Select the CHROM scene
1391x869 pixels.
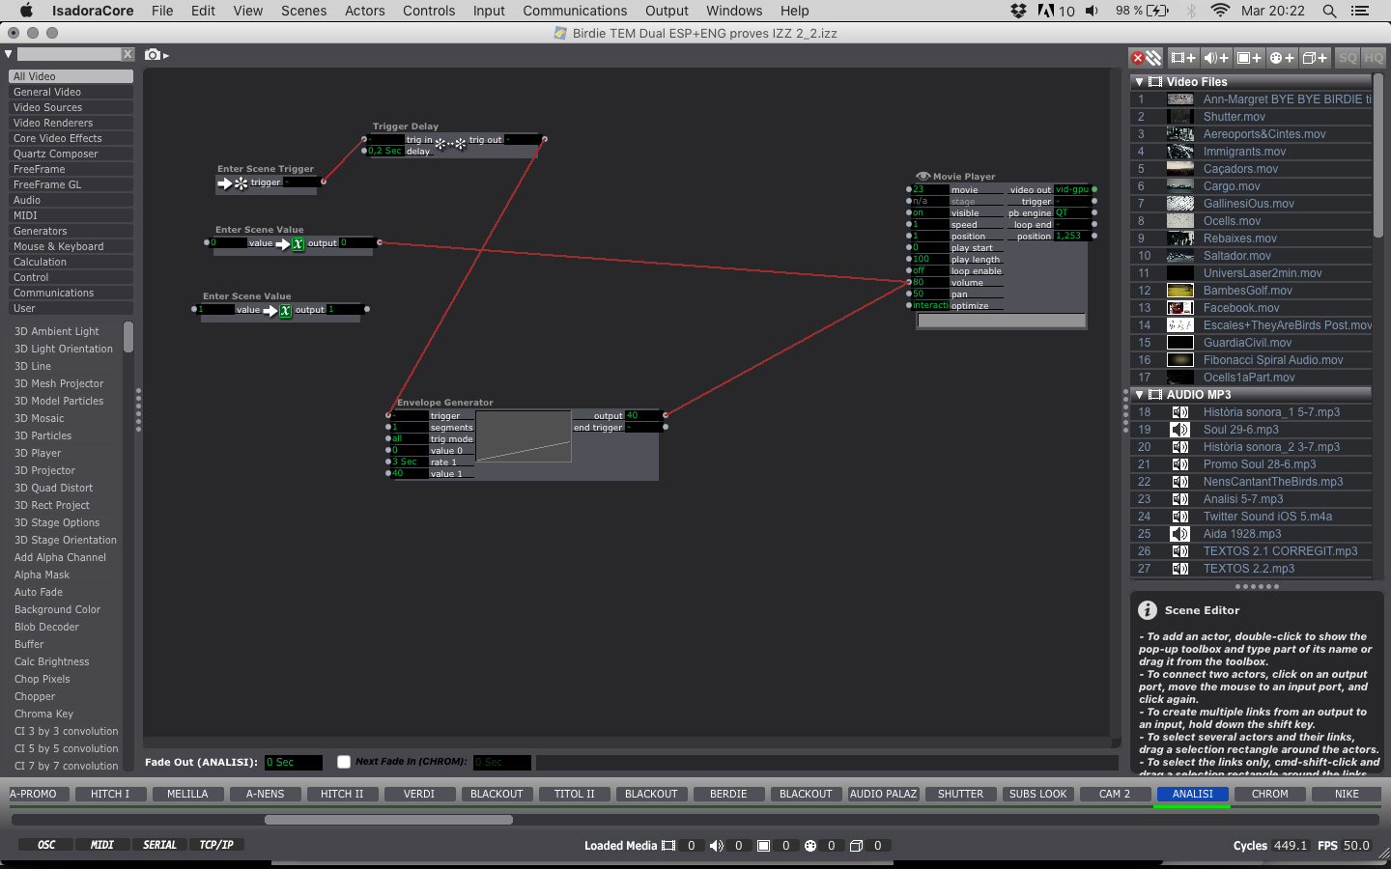(1269, 794)
